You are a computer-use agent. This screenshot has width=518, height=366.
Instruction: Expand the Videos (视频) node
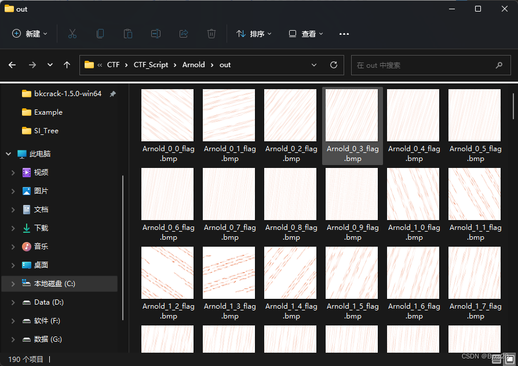pyautogui.click(x=13, y=173)
